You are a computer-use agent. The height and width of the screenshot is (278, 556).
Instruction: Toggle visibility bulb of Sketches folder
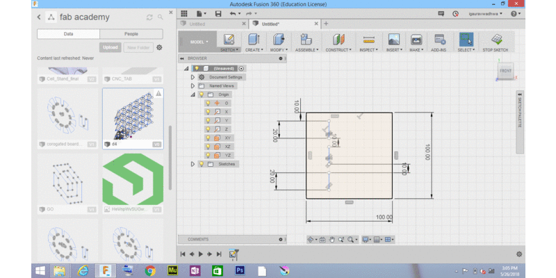pyautogui.click(x=202, y=164)
